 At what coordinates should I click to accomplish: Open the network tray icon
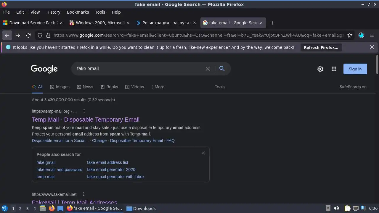tap(356, 208)
